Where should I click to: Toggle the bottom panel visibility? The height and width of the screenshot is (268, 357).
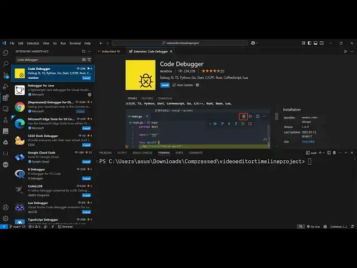[316, 43]
